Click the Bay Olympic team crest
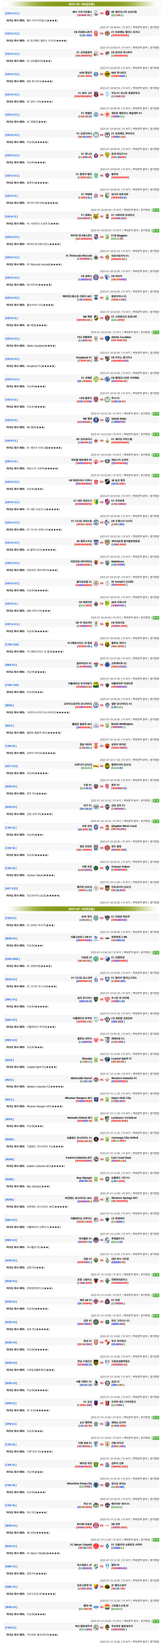Viewport: 161px width, 1645px height. pos(96,1179)
